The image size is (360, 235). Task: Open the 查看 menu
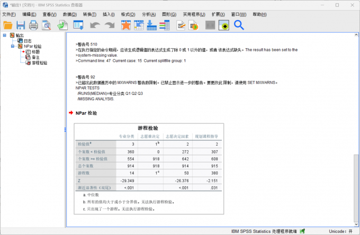point(49,14)
